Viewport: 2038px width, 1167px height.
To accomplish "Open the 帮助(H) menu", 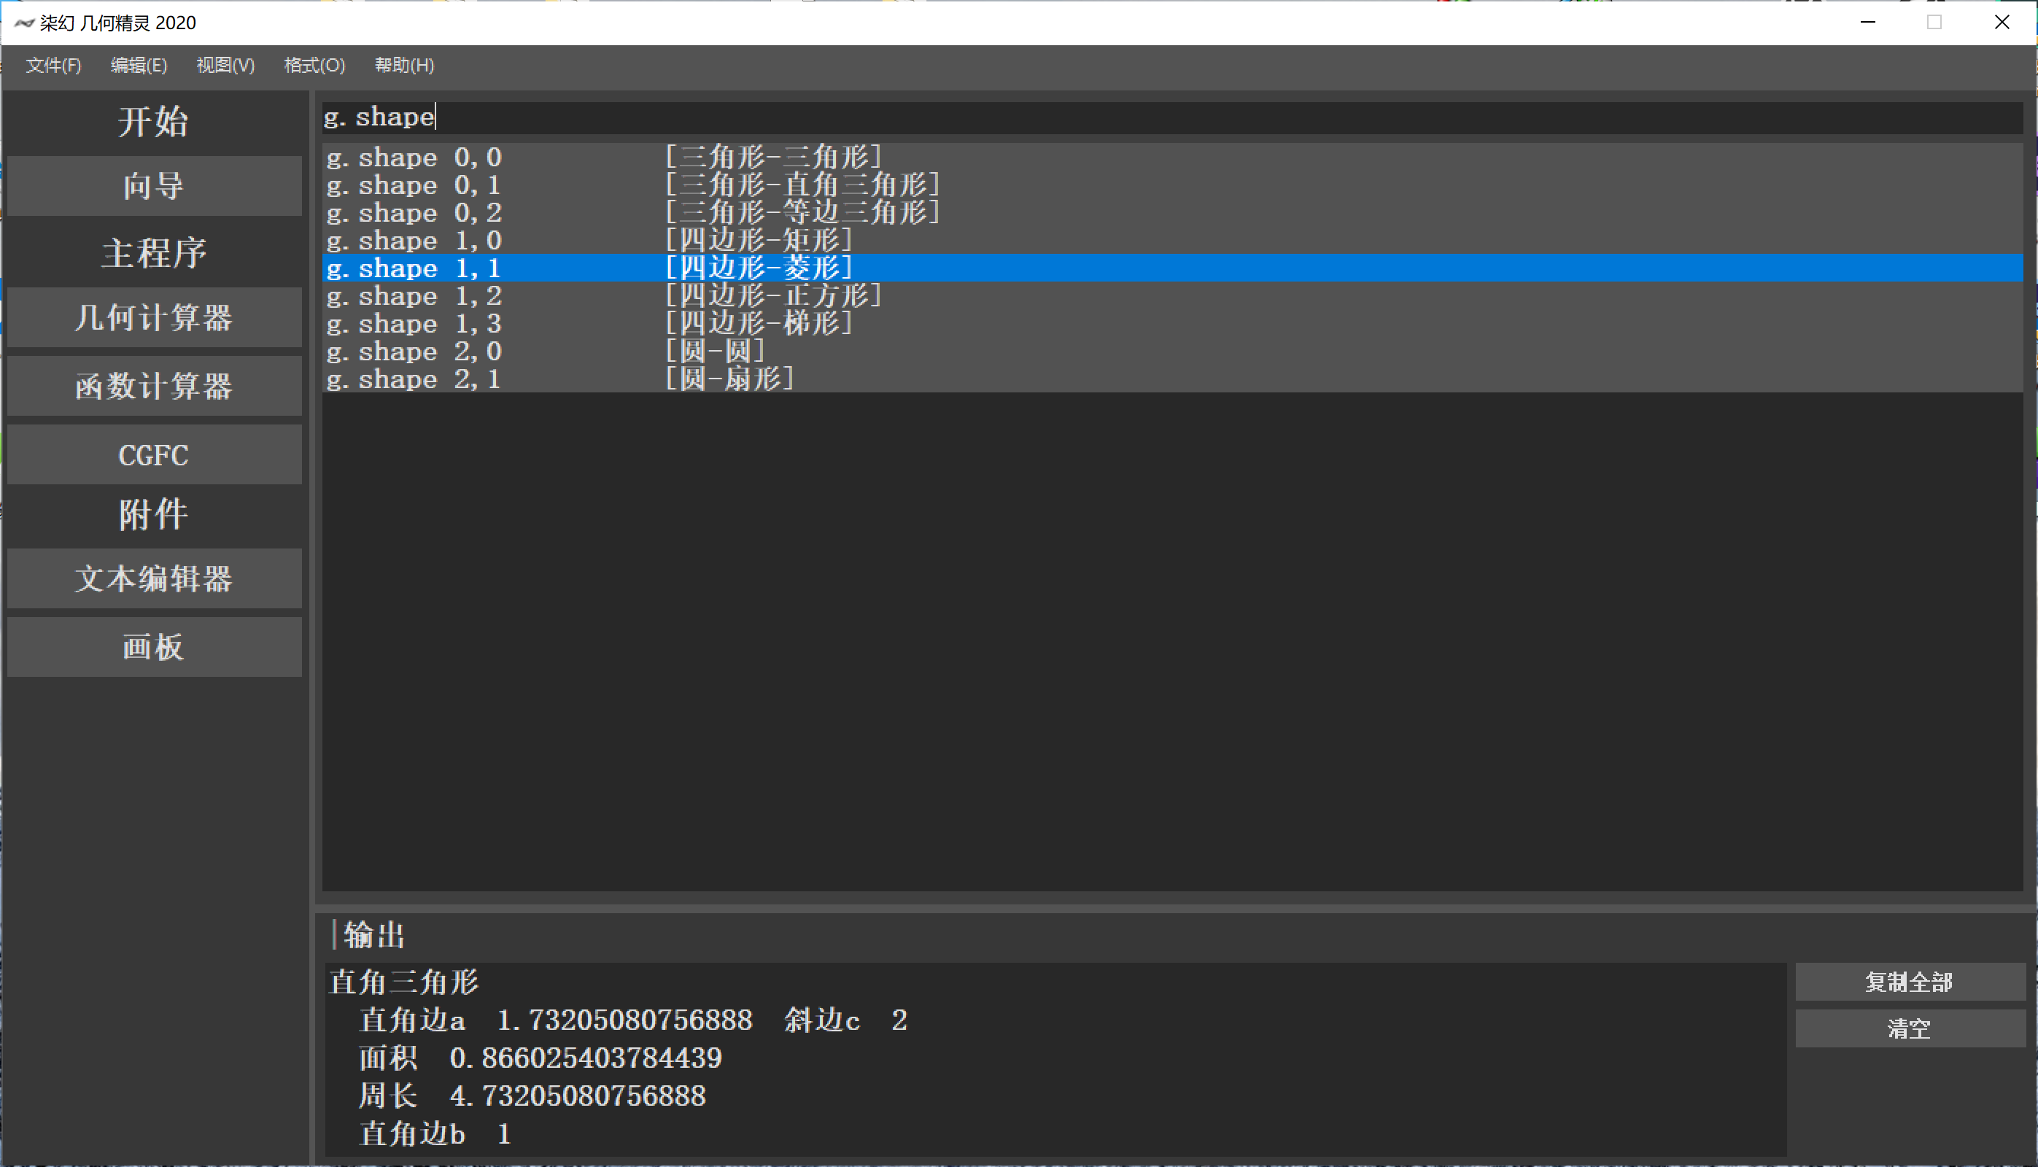I will coord(404,65).
